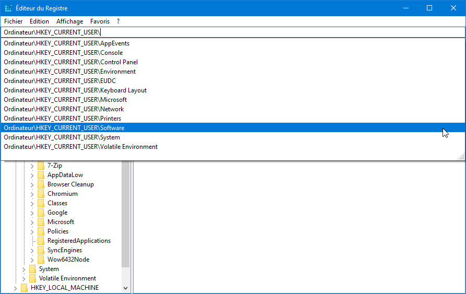Click the tree pane vertical scrollbar thumb
The width and height of the screenshot is (466, 294).
point(125,214)
